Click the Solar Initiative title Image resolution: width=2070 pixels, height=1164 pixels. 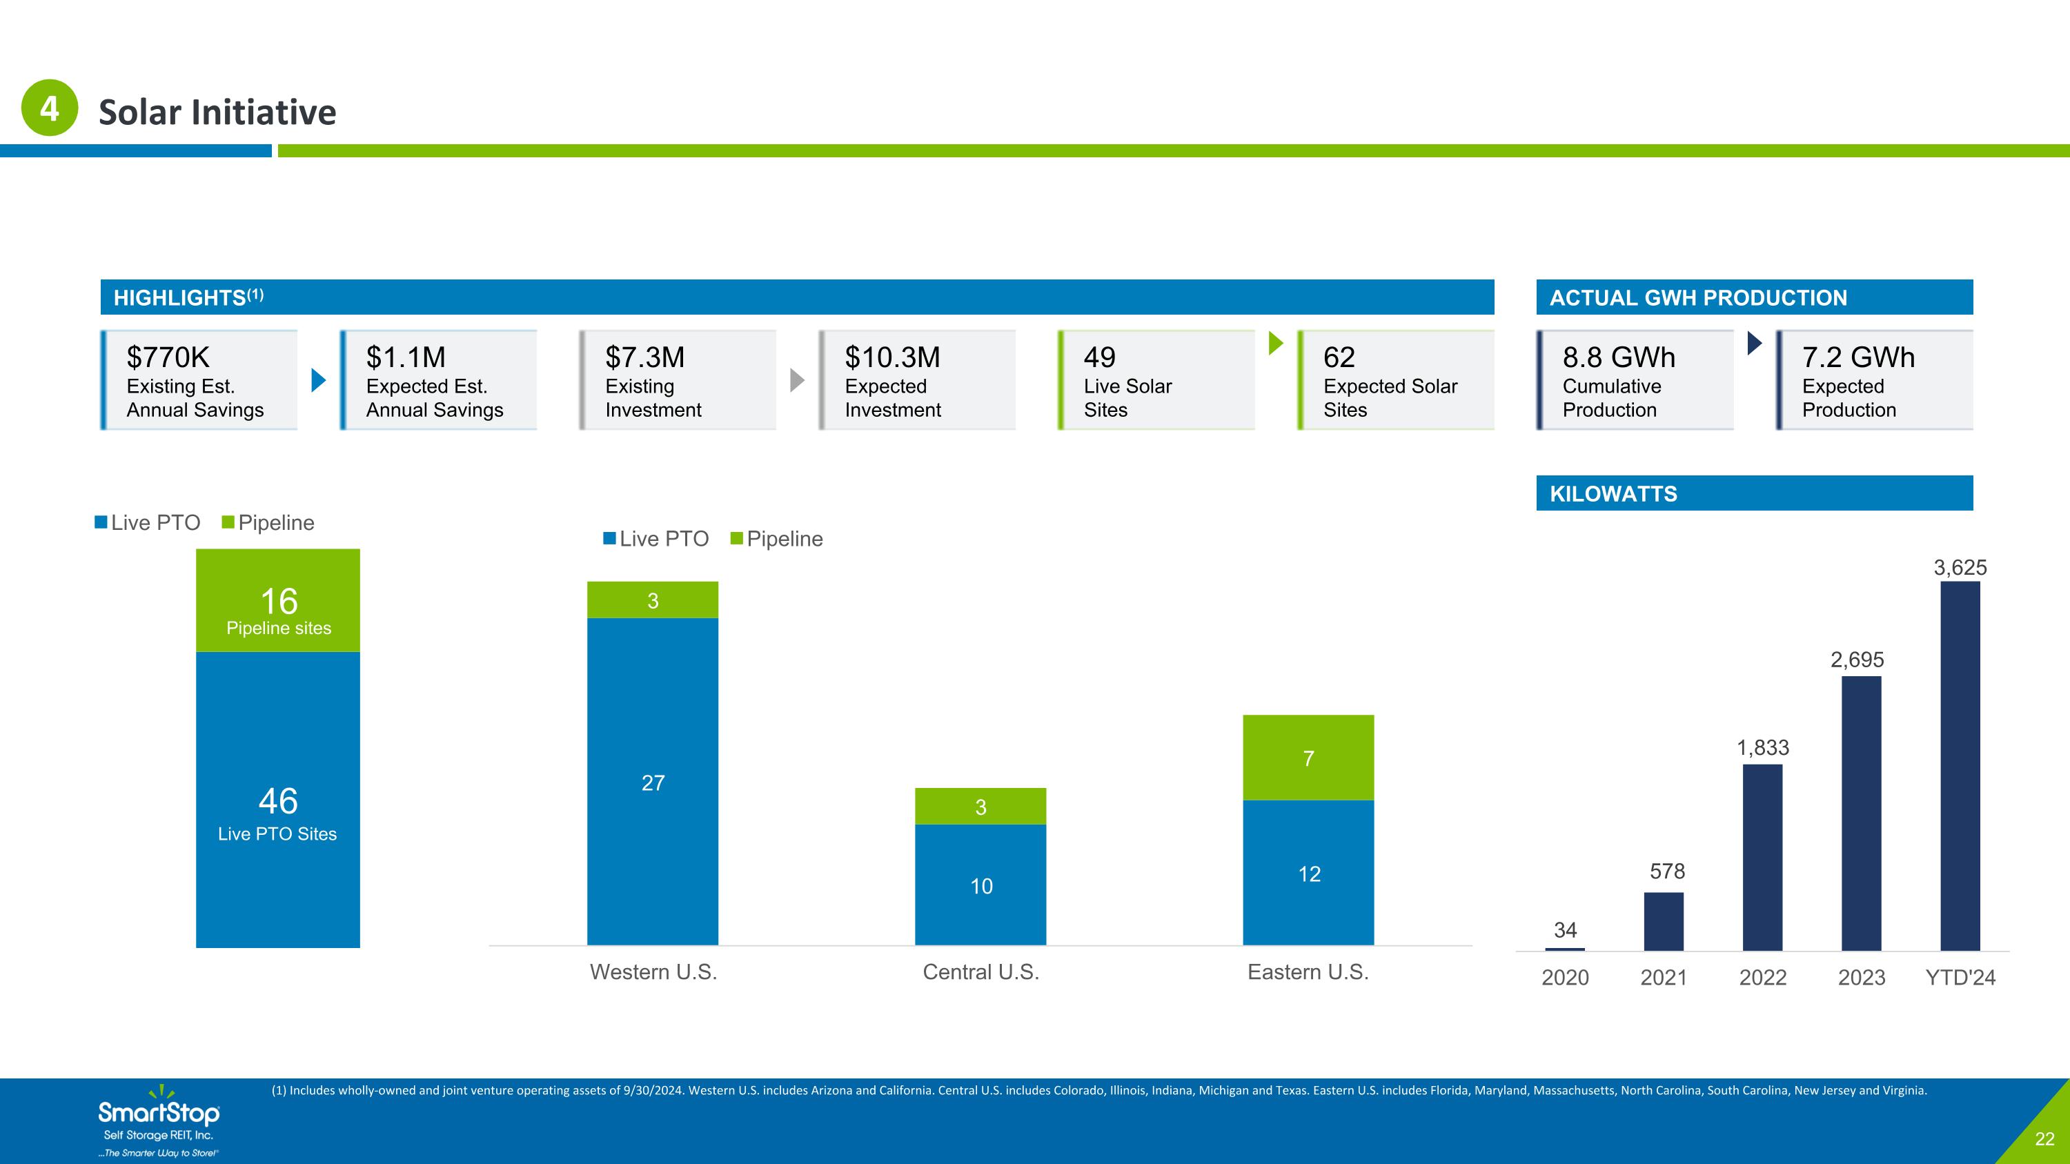[x=217, y=112]
